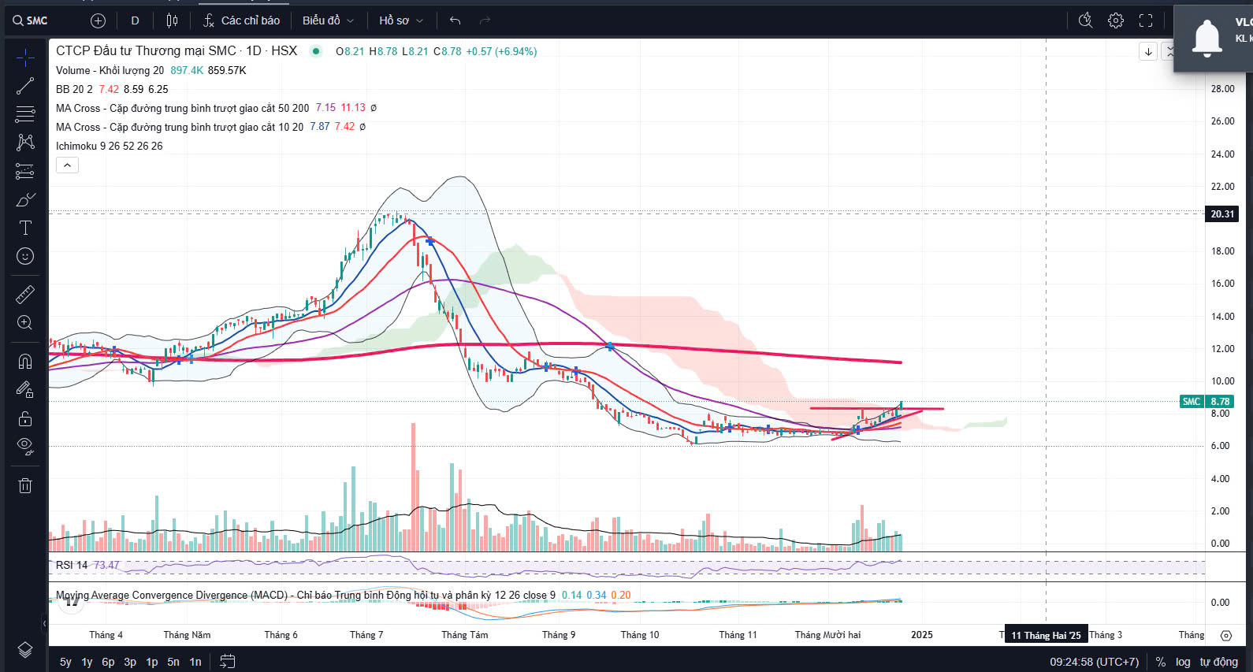This screenshot has height=672, width=1253.
Task: Collapse the indicator legend chevron
Action: (x=67, y=165)
